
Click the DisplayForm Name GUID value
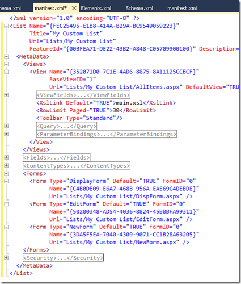pyautogui.click(x=133, y=189)
